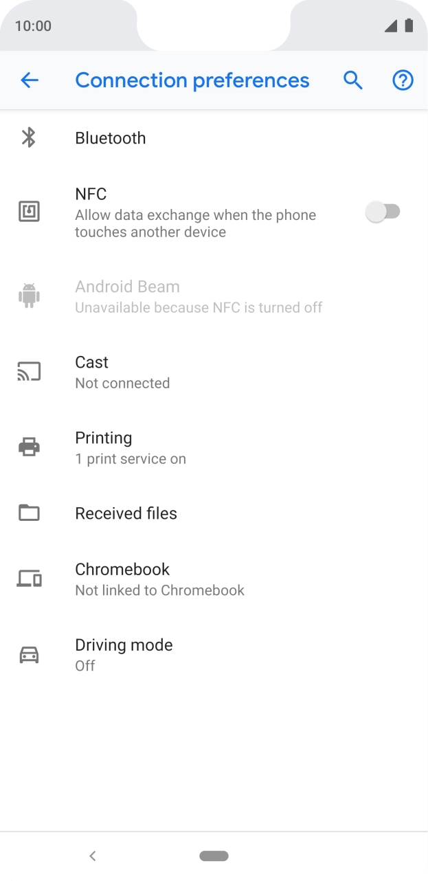Click the Printing printer icon

pos(29,446)
